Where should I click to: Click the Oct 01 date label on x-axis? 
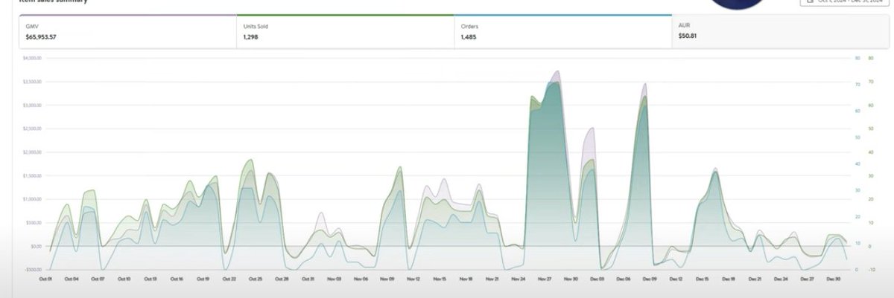(45, 279)
